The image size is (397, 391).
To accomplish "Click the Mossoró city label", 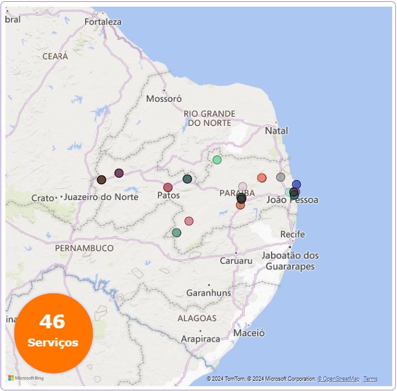I will click(x=164, y=99).
